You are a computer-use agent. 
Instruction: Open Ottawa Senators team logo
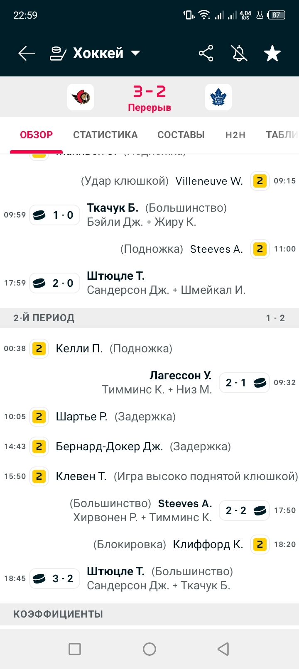coord(81,97)
